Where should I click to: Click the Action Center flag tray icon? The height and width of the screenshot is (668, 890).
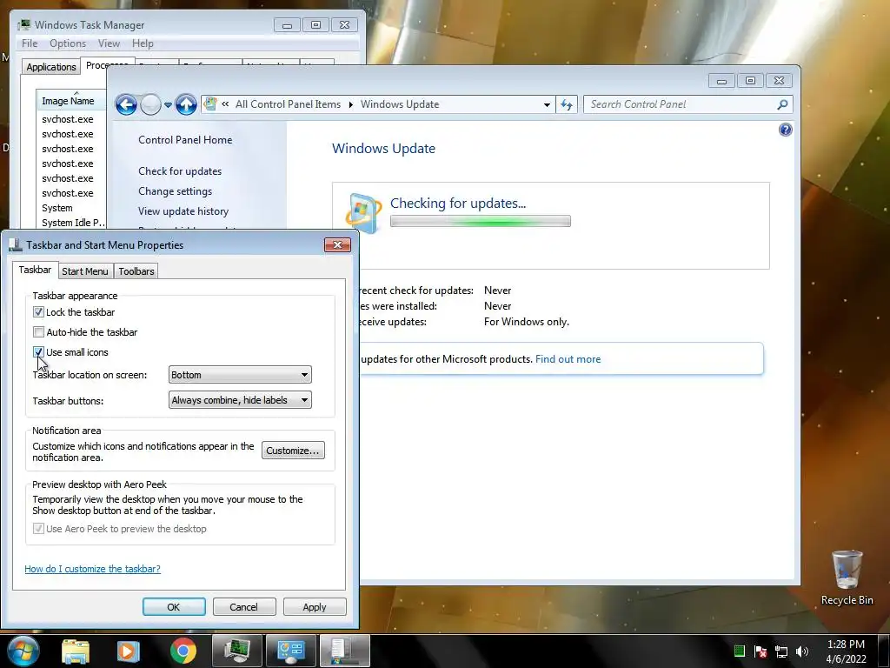(x=760, y=651)
